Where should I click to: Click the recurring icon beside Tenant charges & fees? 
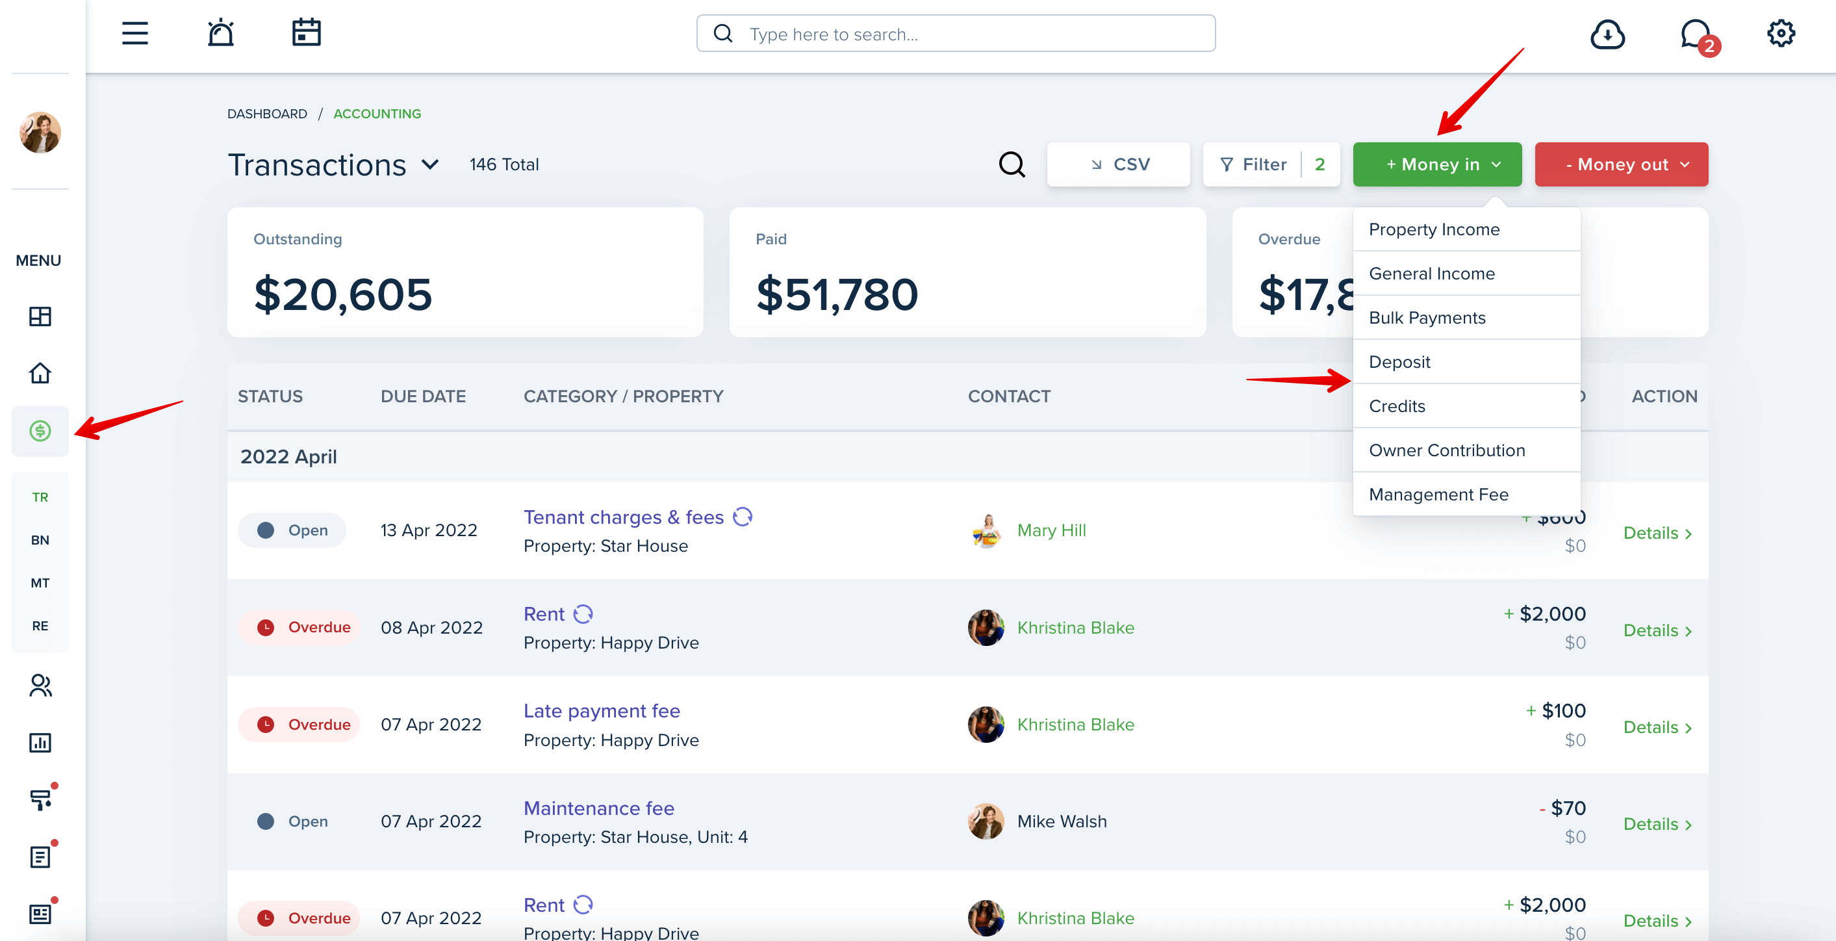pos(743,517)
